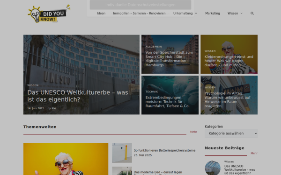This screenshot has height=175, width=281.
Task: Open UNESCO article title in Neueste Beiträge sidebar
Action: [x=239, y=170]
